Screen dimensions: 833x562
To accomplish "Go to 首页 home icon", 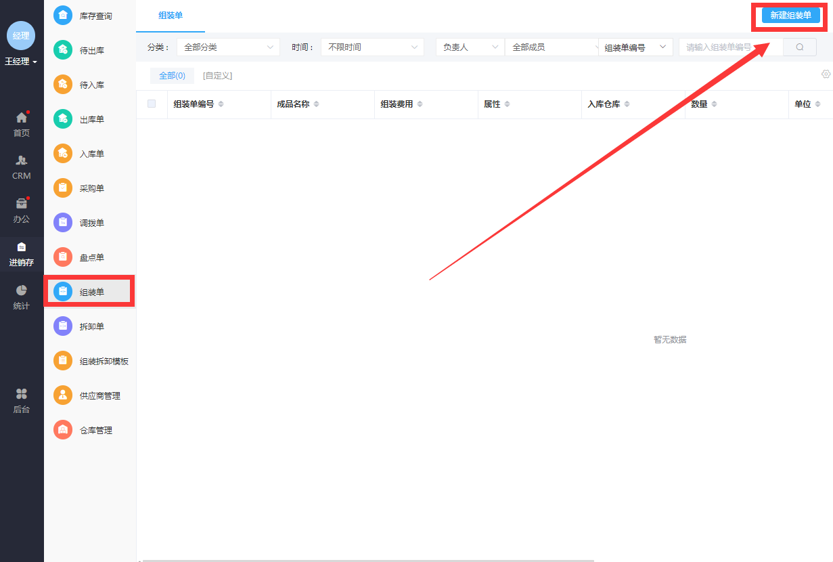I will tap(22, 118).
